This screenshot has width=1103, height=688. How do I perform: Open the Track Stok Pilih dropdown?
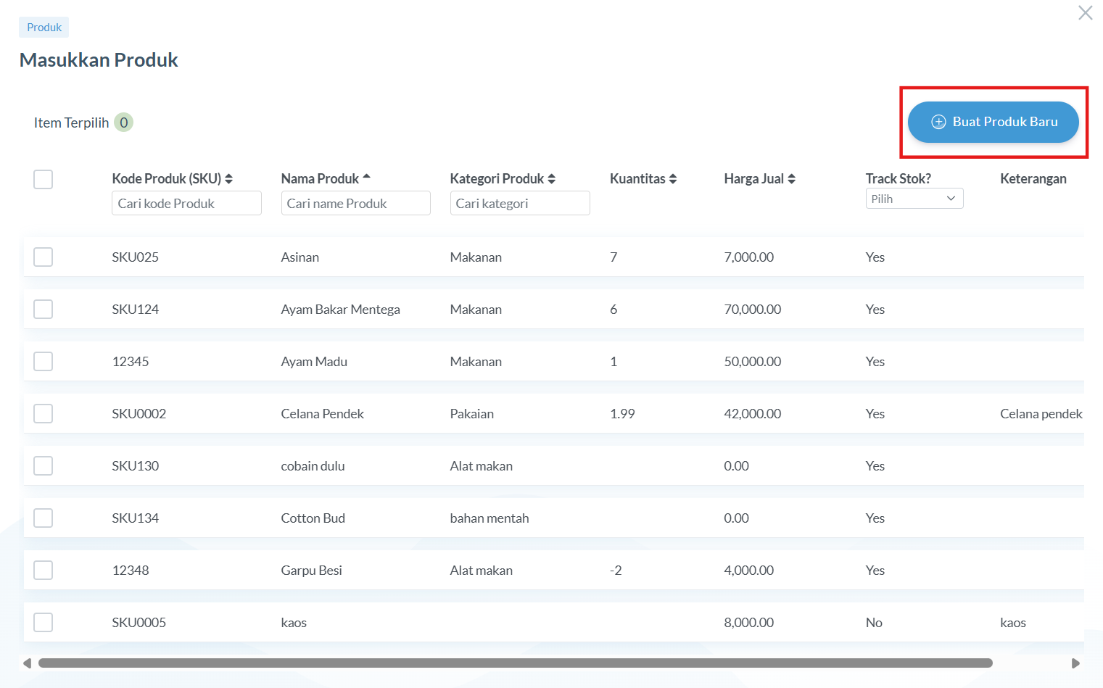coord(914,199)
